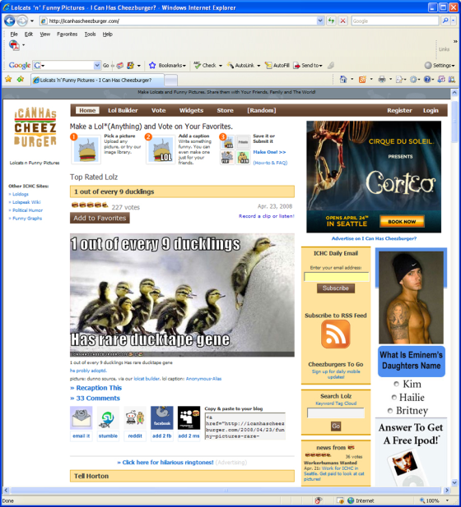This screenshot has height=507, width=461.
Task: Click the Register link
Action: pyautogui.click(x=399, y=111)
